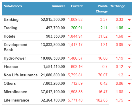Click the down arrow in Finance row
The height and width of the screenshot is (105, 134).
[129, 67]
